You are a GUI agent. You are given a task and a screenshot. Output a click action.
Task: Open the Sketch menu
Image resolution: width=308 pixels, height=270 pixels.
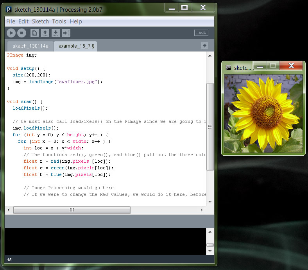[40, 21]
